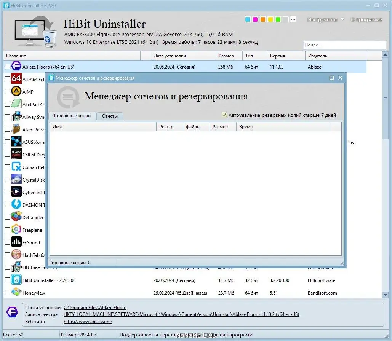Sort backups by Реестр column
392x341 pixels.
170,127
